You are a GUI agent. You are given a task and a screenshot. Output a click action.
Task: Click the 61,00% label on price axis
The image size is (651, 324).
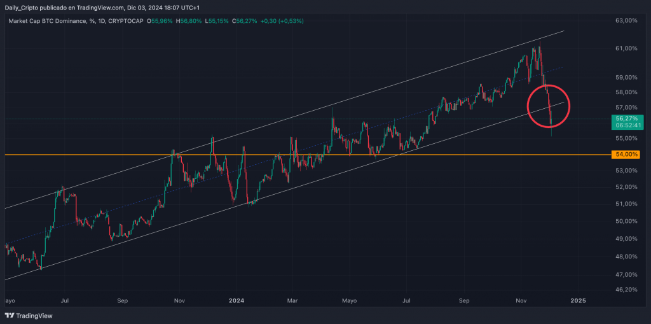coord(626,48)
